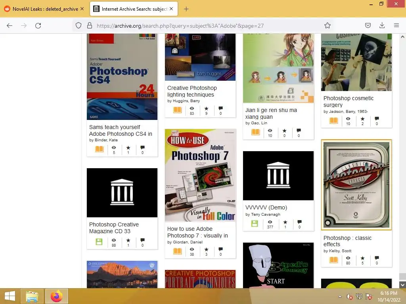Click favorites star on How to use Photoshop 7 card

pos(206,249)
